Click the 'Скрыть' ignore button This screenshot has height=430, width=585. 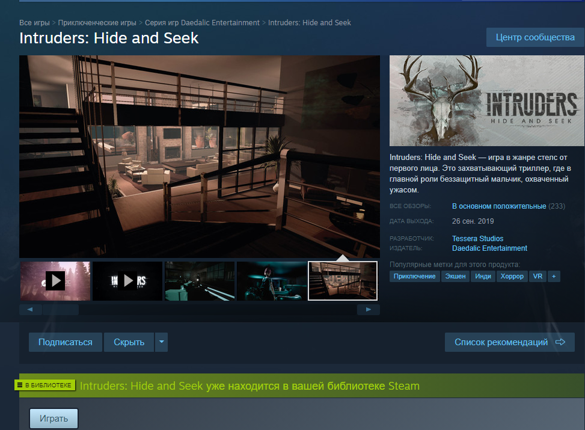click(129, 342)
